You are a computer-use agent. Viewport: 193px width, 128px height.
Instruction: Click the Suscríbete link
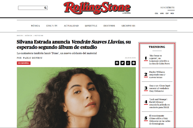pyautogui.click(x=168, y=7)
